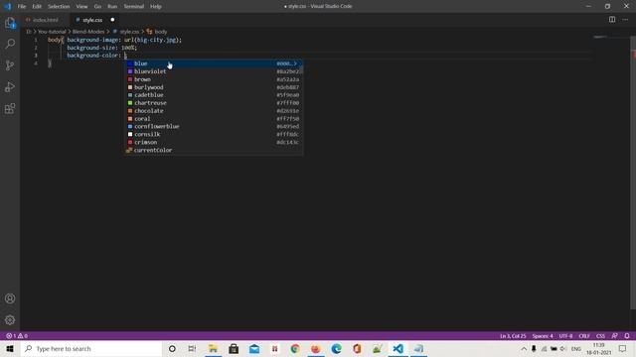Open Microsoft Edge from taskbar
Screen dimensions: 636x357
pos(336,348)
